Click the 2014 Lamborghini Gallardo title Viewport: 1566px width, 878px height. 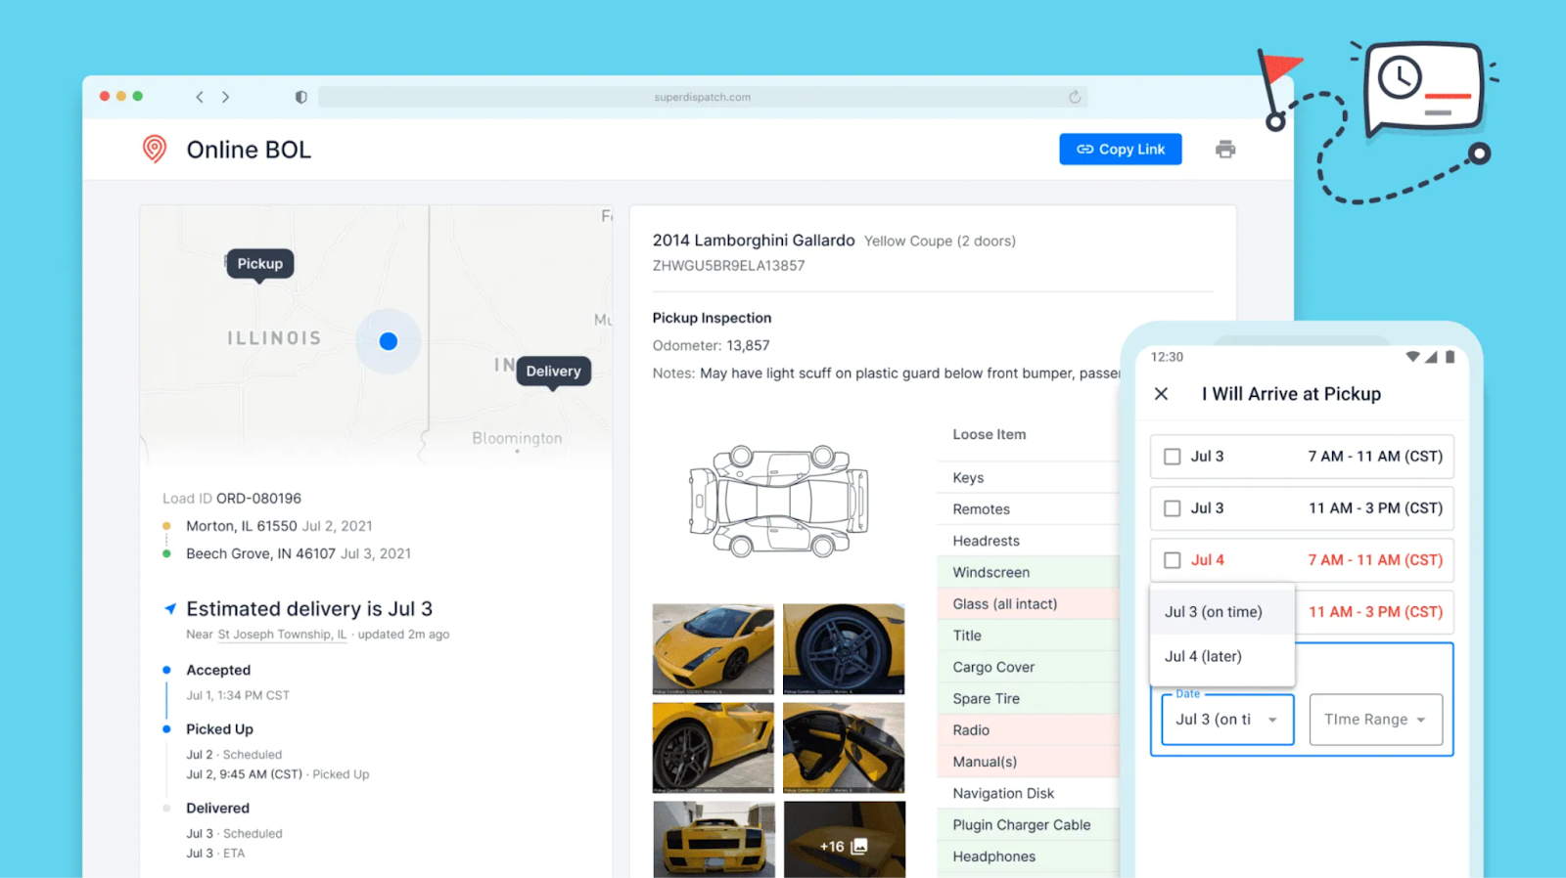tap(754, 241)
